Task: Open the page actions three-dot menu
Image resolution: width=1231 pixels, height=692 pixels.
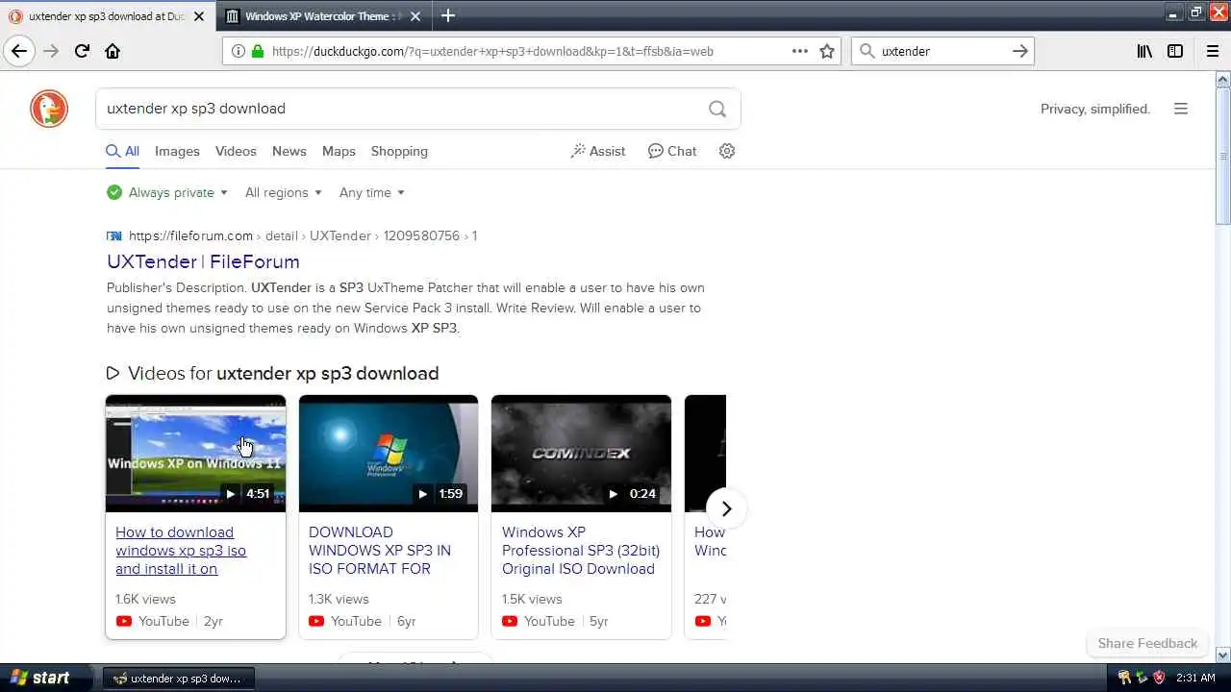Action: click(800, 51)
